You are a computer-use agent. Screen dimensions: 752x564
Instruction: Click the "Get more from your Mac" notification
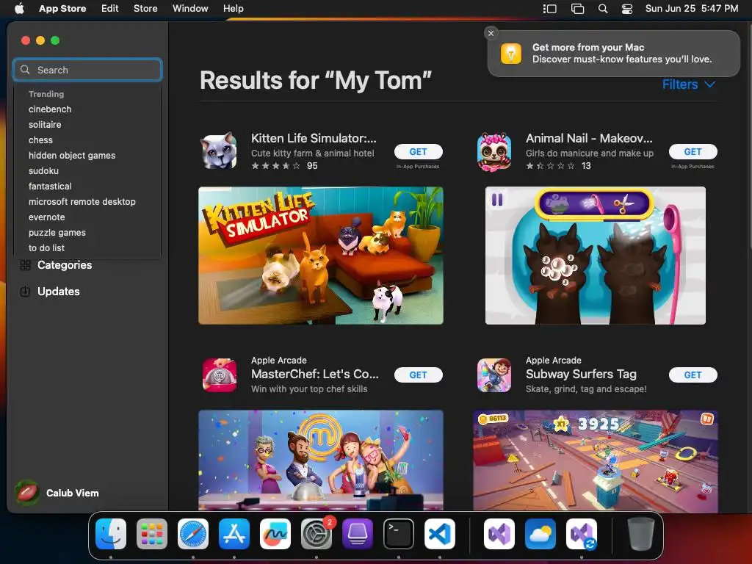pyautogui.click(x=613, y=53)
